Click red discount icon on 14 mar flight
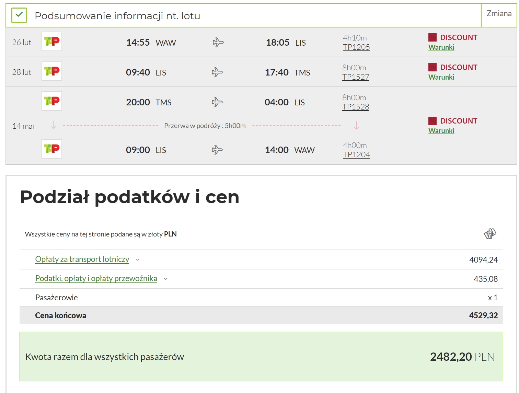Viewport: 519px width, 393px height. coord(432,121)
